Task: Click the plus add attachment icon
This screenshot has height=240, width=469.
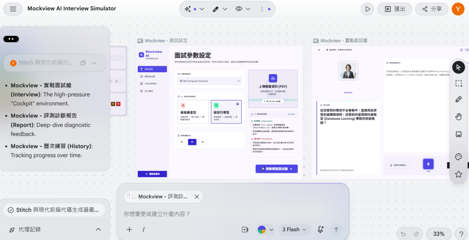Action: 129,229
